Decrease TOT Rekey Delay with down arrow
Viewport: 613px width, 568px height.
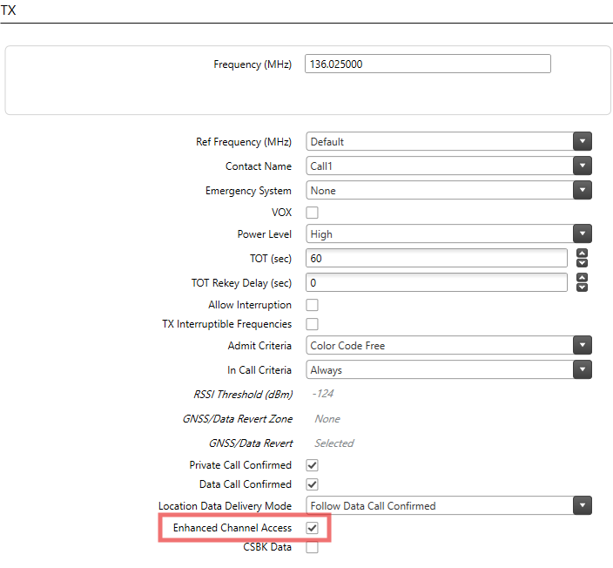point(583,287)
